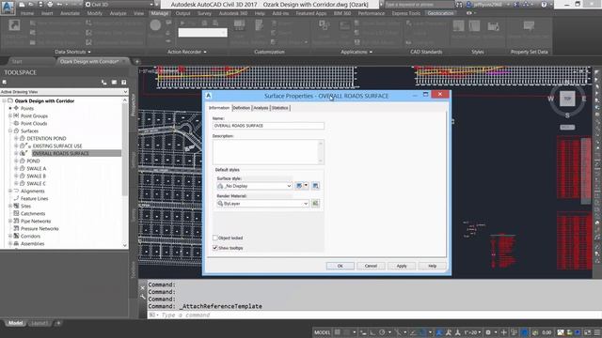The width and height of the screenshot is (602, 338).
Task: Open the Manage ribbon tab
Action: coord(159,13)
